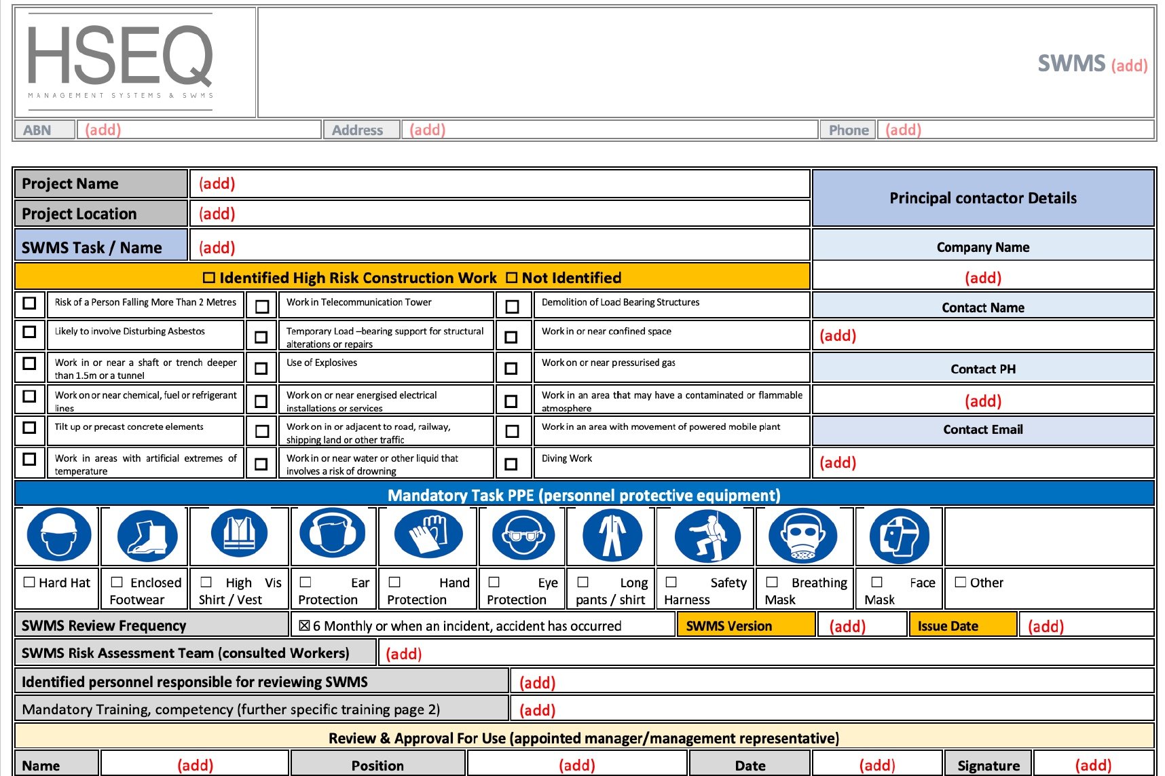The height and width of the screenshot is (776, 1165).
Task: Click the Contact PH (add) field
Action: pyautogui.click(x=983, y=401)
